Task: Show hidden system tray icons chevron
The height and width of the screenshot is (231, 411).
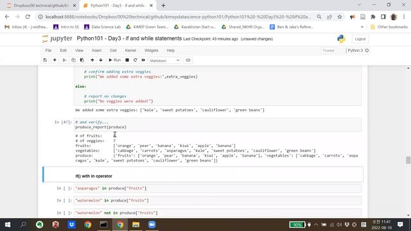Action: [x=316, y=225]
